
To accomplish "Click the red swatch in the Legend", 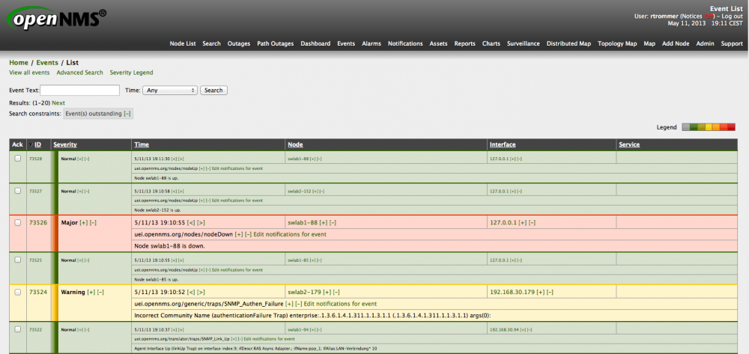I will (x=732, y=127).
